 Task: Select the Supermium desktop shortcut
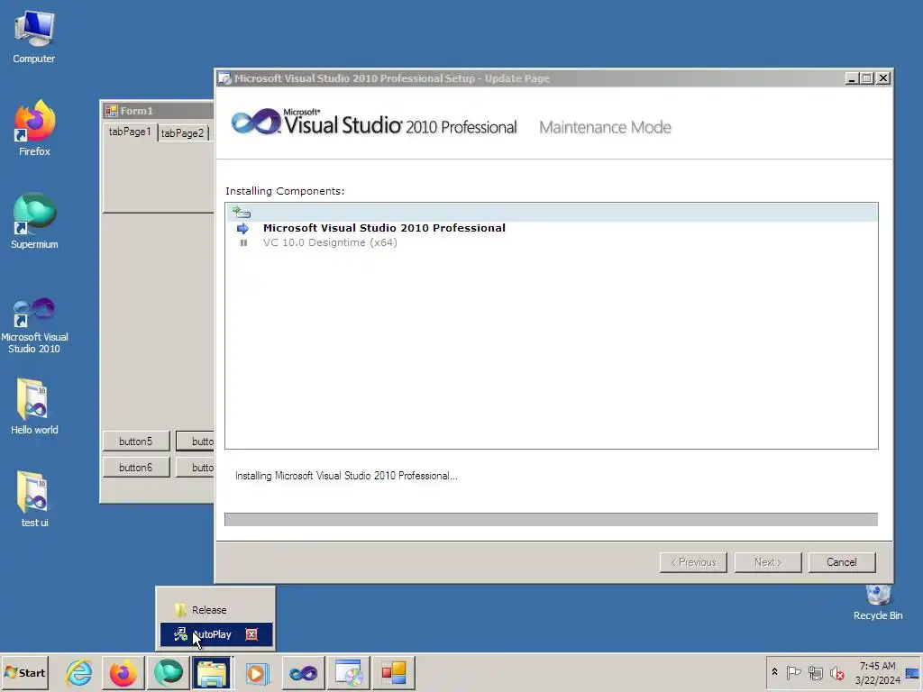coord(34,221)
